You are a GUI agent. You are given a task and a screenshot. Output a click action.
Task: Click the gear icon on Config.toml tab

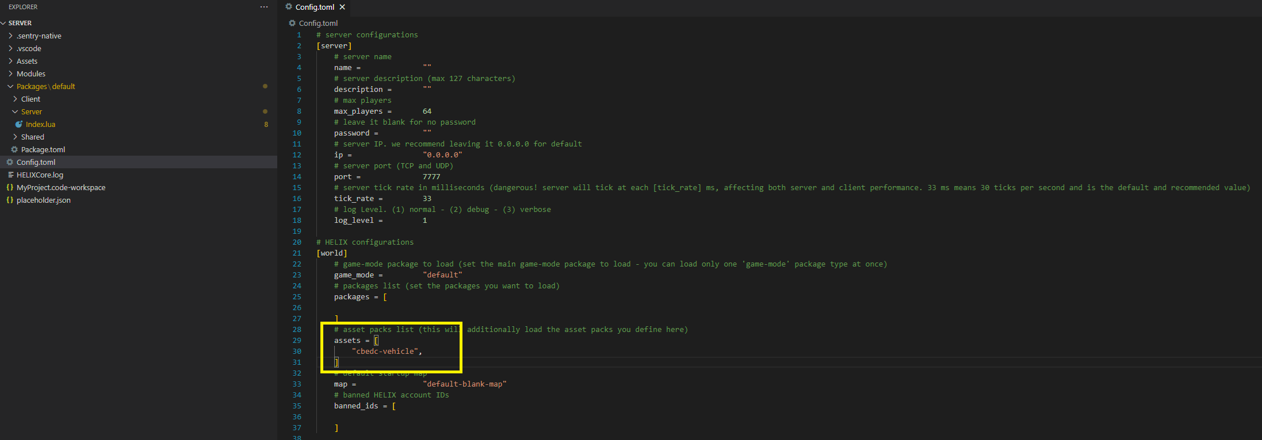pyautogui.click(x=289, y=7)
